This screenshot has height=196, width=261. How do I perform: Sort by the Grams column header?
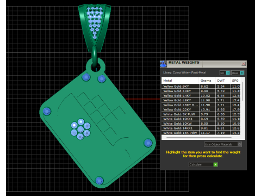coord(207,81)
